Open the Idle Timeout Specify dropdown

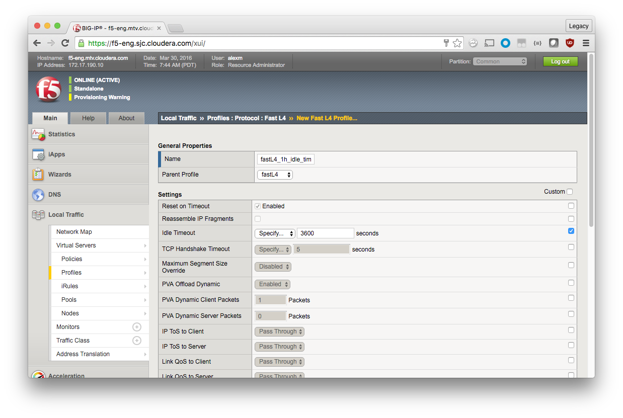pyautogui.click(x=275, y=233)
